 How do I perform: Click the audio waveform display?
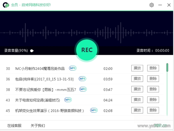[87, 33]
